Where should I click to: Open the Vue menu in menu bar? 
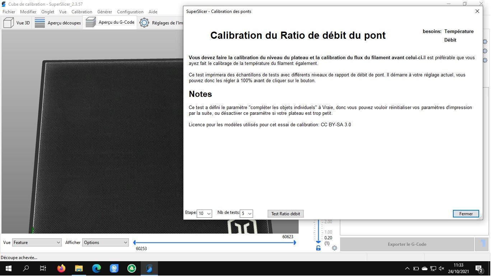[x=63, y=11]
